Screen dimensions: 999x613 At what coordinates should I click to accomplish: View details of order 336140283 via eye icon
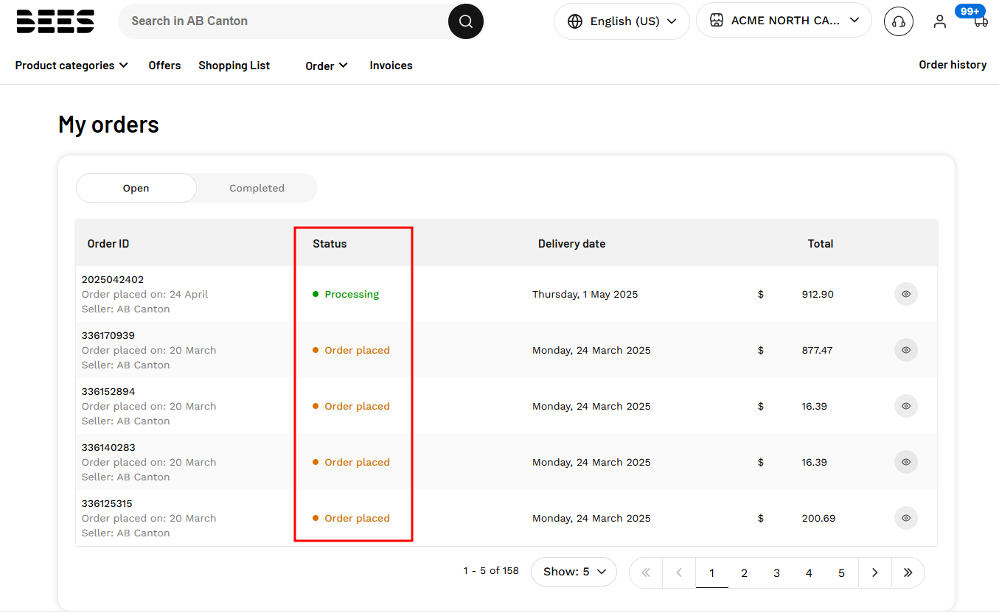(x=906, y=462)
